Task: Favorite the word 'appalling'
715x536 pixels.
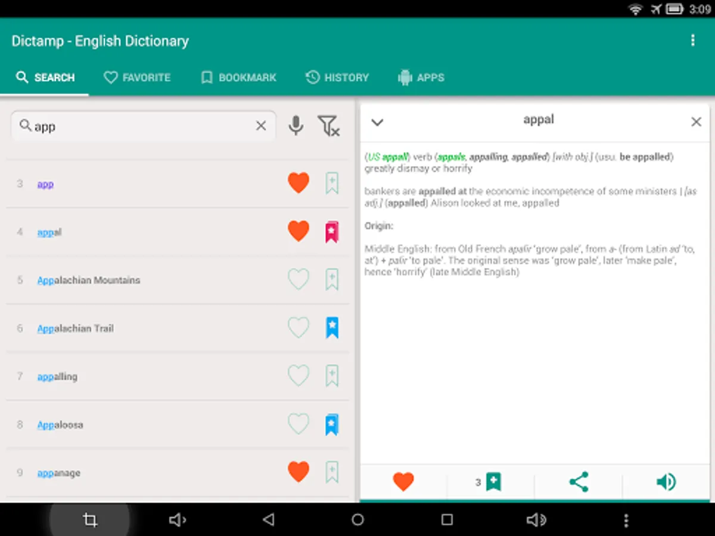Action: coord(299,376)
